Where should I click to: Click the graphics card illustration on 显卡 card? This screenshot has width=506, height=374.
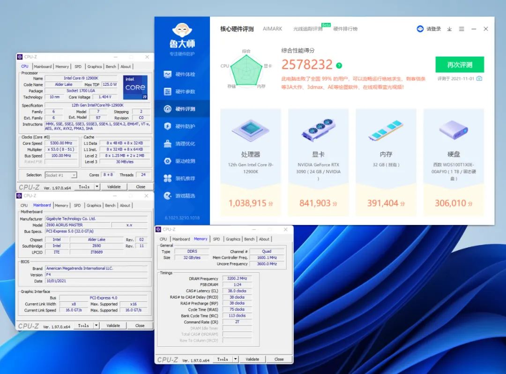click(318, 130)
